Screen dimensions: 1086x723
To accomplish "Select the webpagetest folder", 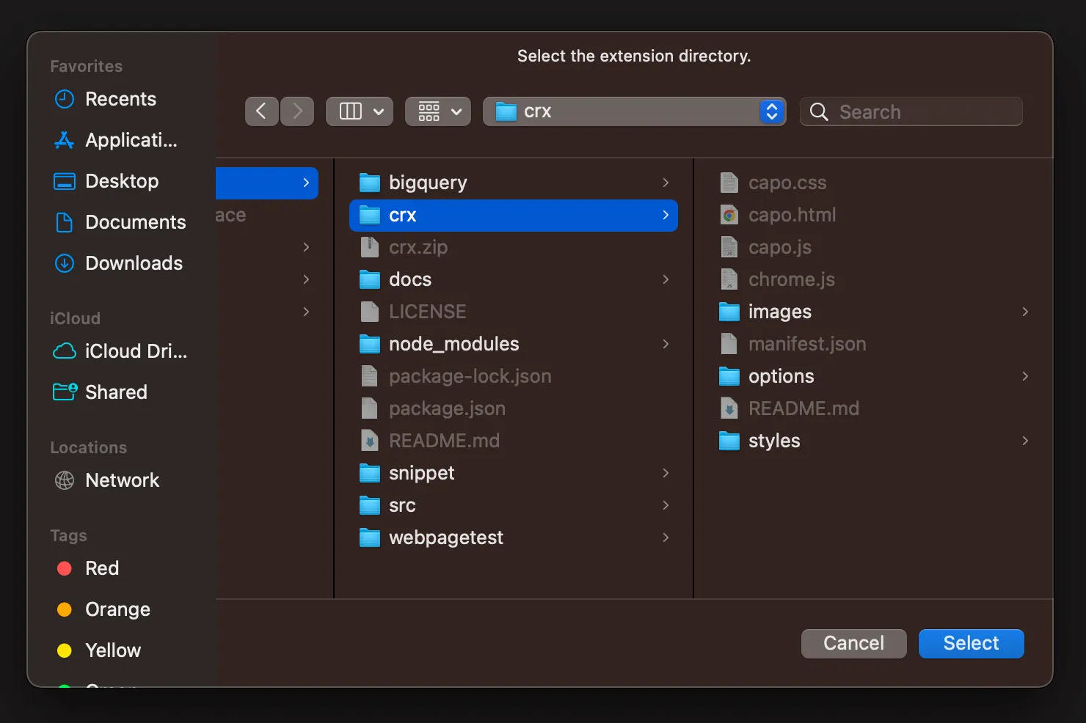I will 445,537.
